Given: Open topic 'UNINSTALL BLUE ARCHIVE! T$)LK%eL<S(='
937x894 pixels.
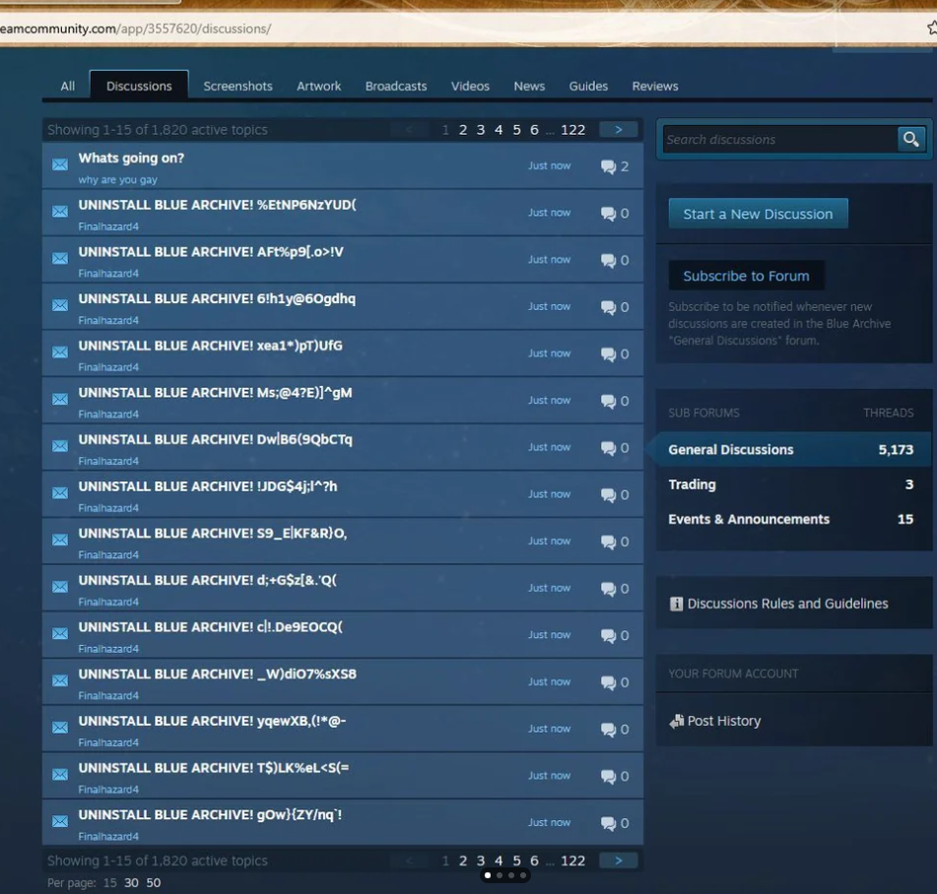Looking at the screenshot, I should pyautogui.click(x=214, y=768).
